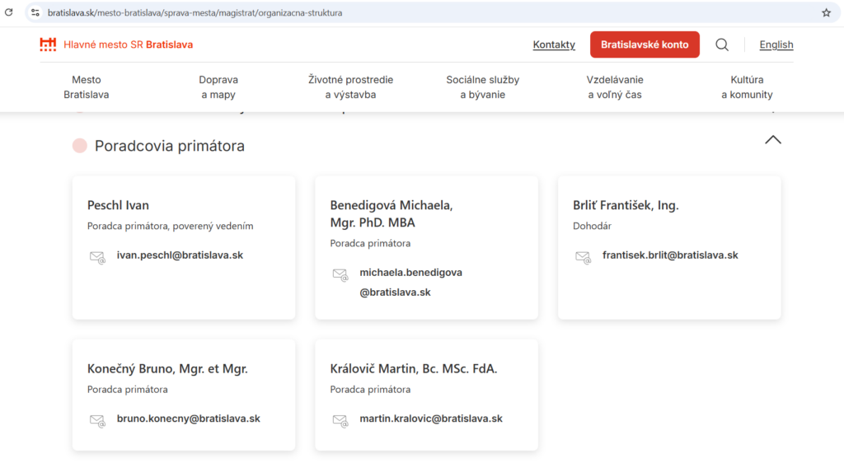The image size is (844, 468).
Task: View site information icon in the address bar
Action: click(x=35, y=12)
